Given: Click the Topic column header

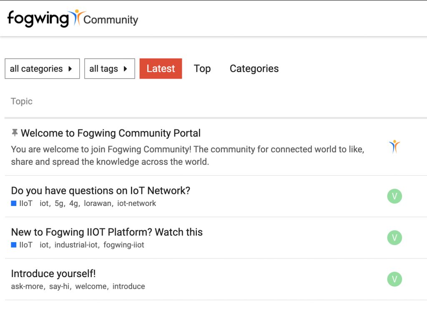Looking at the screenshot, I should click(x=22, y=102).
